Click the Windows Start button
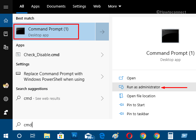This screenshot has width=196, height=140. tap(6, 136)
